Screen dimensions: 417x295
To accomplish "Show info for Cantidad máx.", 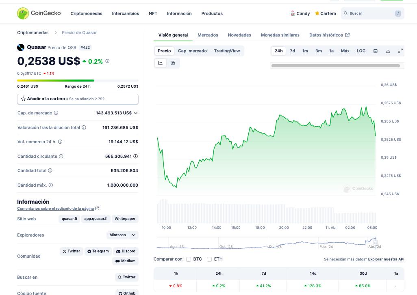I will 51,185.
